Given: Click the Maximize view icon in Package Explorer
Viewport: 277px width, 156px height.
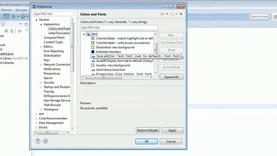Looking at the screenshot, I should click(x=26, y=24).
